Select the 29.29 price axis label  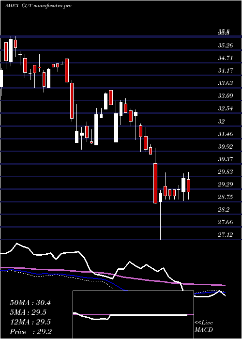225,184
